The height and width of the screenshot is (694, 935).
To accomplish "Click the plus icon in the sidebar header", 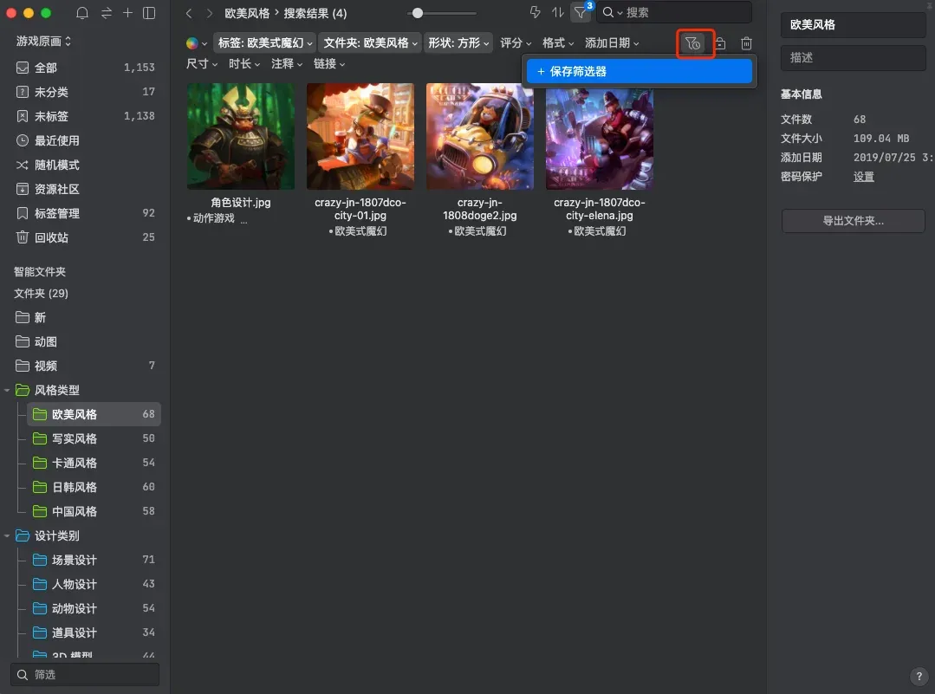I will point(127,12).
